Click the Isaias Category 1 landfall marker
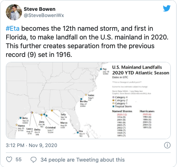Screen dimensions: 177x167 click(x=86, y=95)
